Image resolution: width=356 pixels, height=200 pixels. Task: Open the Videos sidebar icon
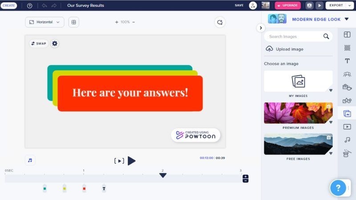coord(347,127)
